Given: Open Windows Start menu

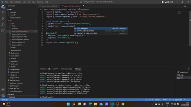Looking at the screenshot, I should [68, 104].
